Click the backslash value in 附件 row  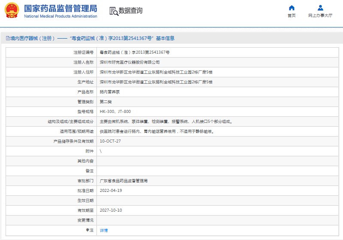pyautogui.click(x=101, y=151)
